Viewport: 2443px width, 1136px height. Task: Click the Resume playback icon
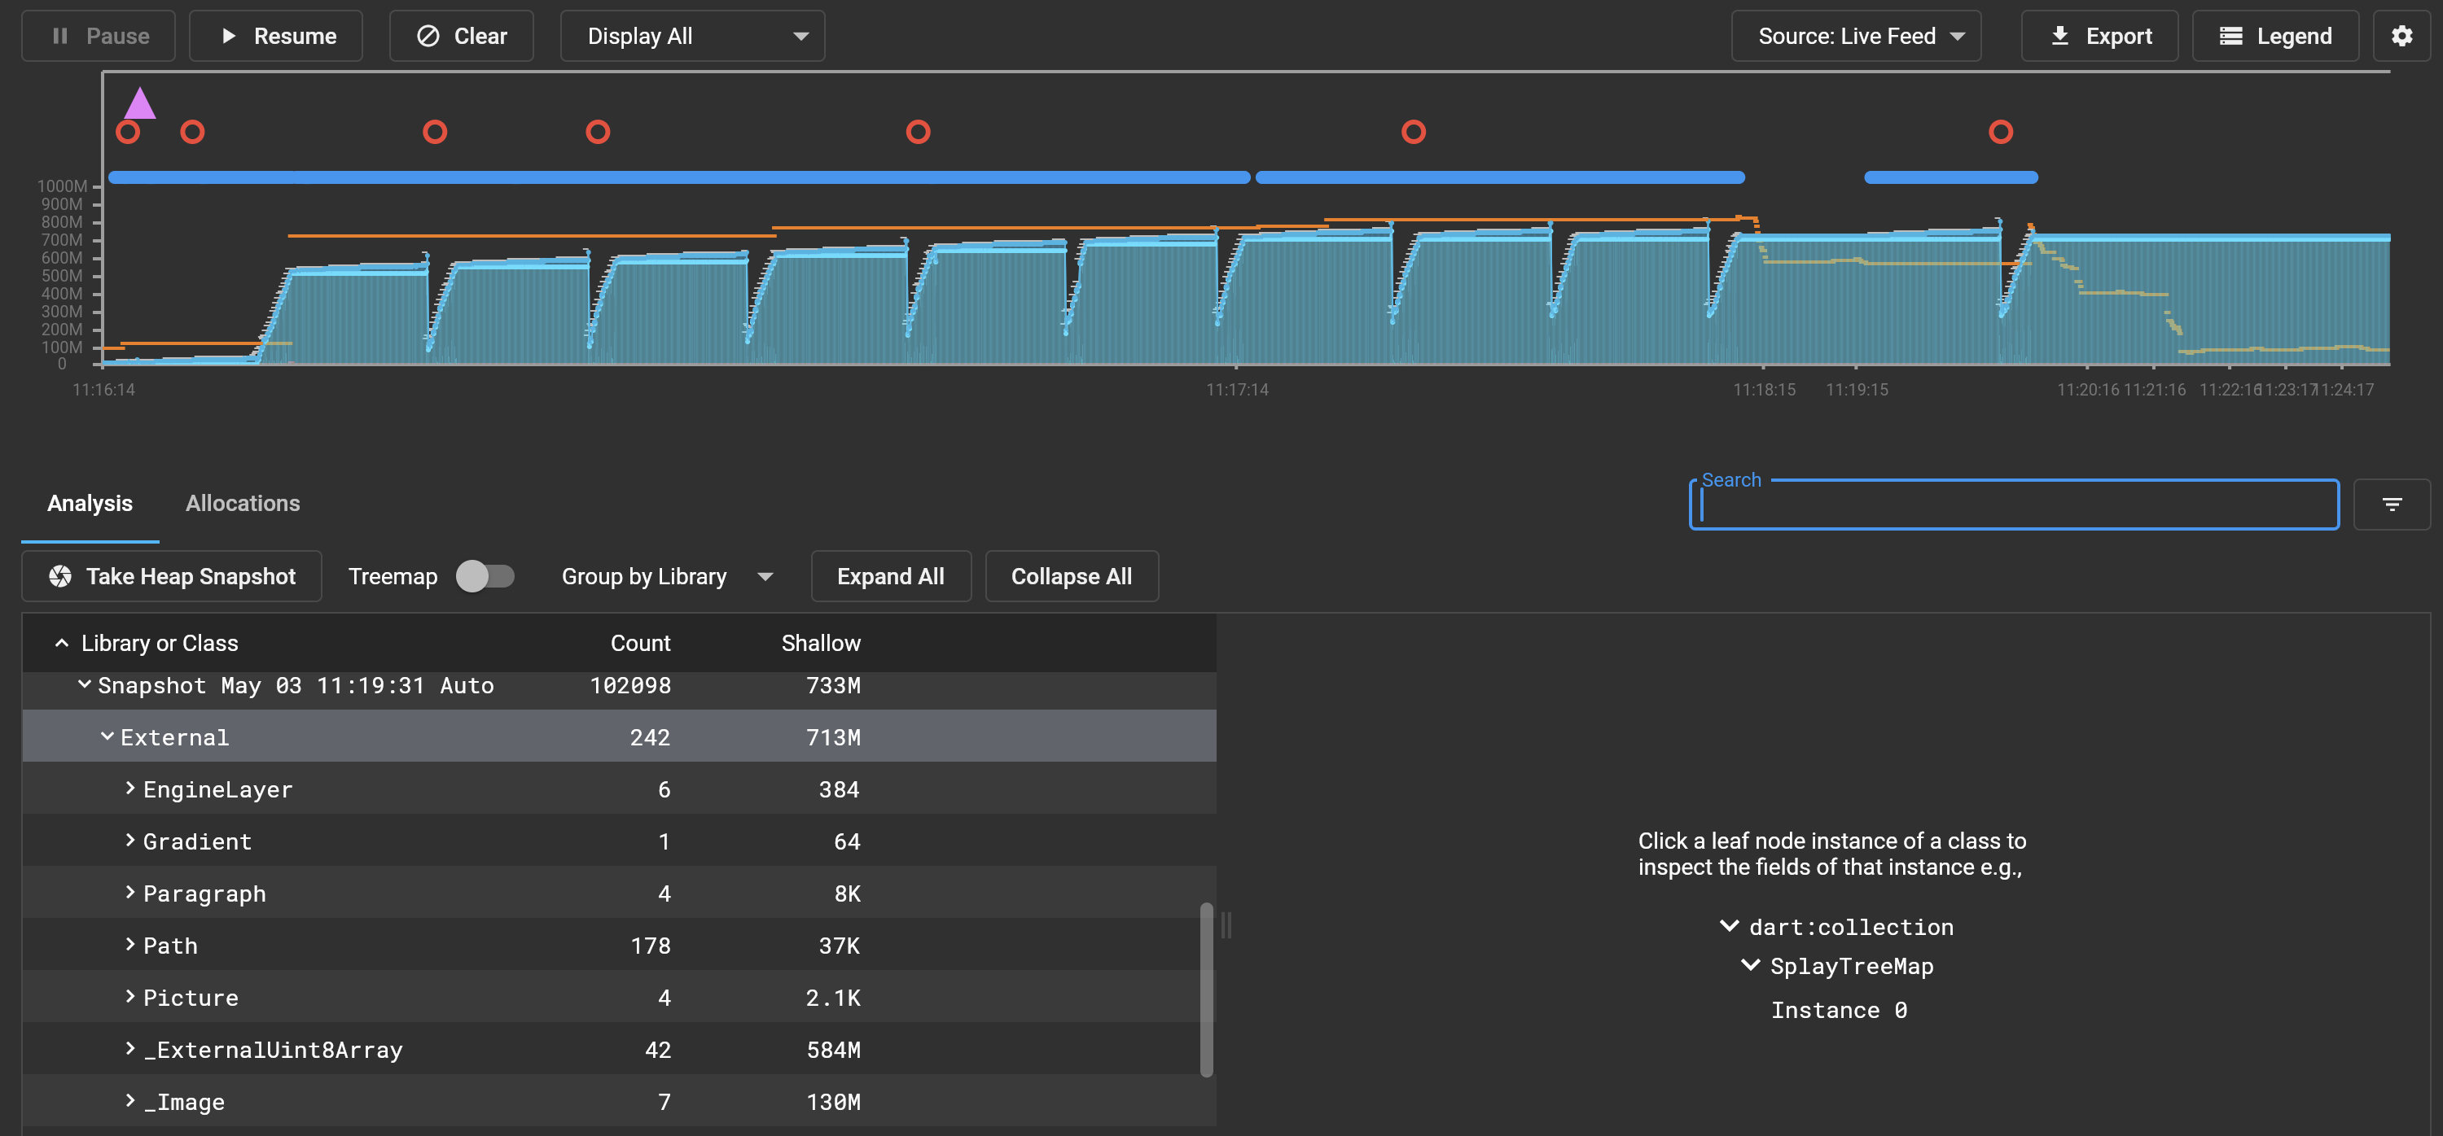[x=229, y=35]
